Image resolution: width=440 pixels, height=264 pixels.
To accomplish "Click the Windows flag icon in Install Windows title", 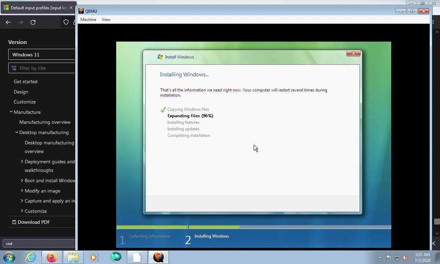I will [x=160, y=57].
